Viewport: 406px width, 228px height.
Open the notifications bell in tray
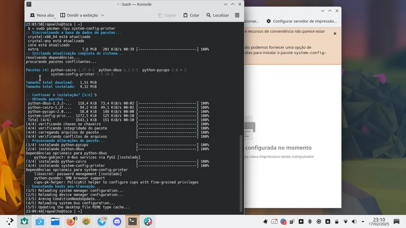[265, 221]
